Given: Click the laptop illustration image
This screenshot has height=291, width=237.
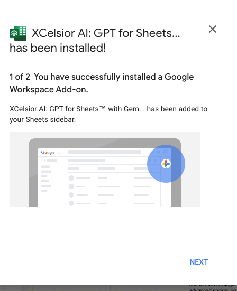Looking at the screenshot, I should pos(105,170).
